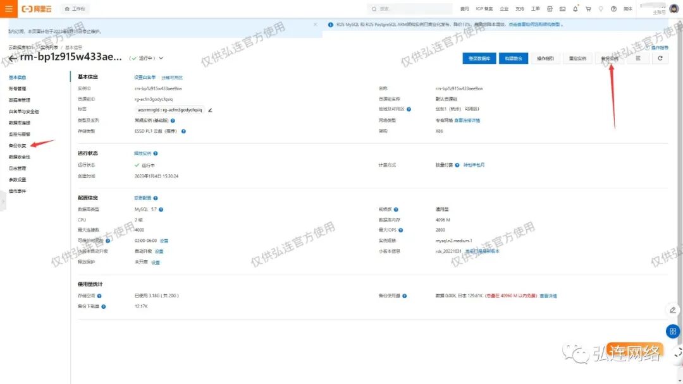Open 数据库管理 in the sidebar
The height and width of the screenshot is (384, 683).
(20, 100)
